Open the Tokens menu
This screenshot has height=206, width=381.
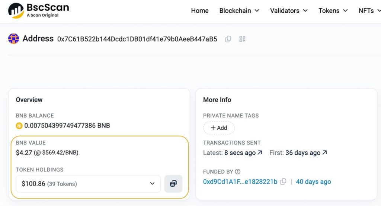coord(333,11)
